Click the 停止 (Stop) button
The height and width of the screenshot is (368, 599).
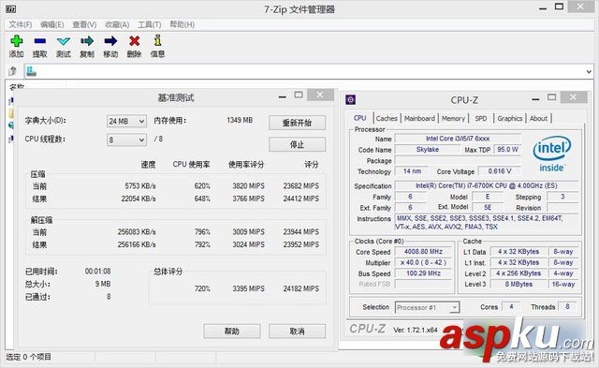pyautogui.click(x=297, y=144)
